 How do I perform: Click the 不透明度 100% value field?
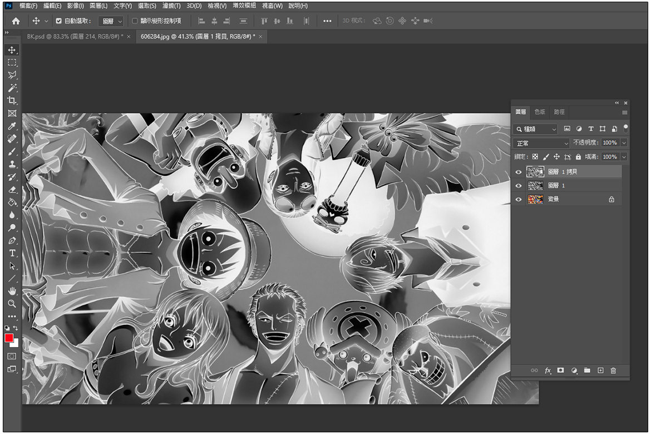point(609,143)
